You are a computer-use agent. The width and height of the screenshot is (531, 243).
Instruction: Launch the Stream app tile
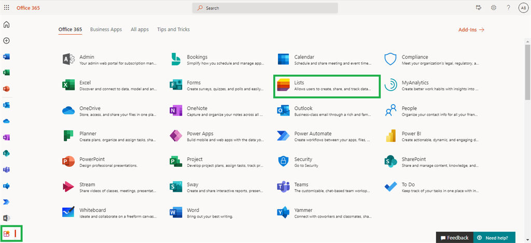click(109, 187)
